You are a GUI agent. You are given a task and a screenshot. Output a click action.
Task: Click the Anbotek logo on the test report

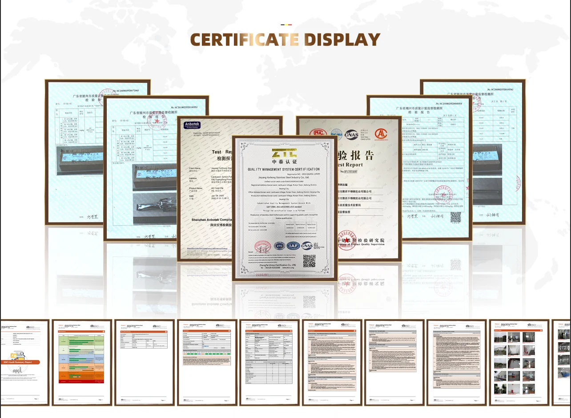[x=193, y=126]
